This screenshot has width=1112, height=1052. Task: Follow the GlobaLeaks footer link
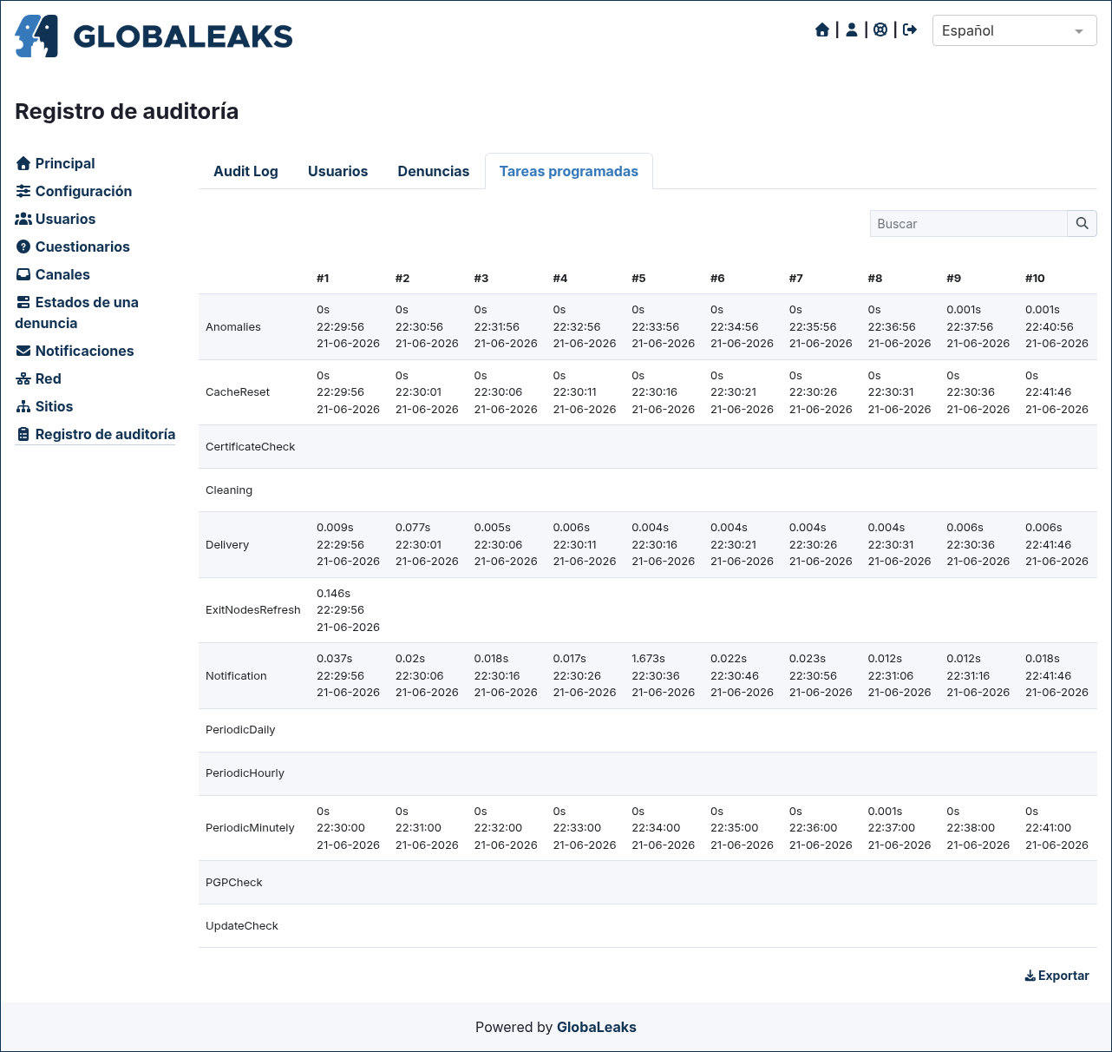click(596, 1027)
